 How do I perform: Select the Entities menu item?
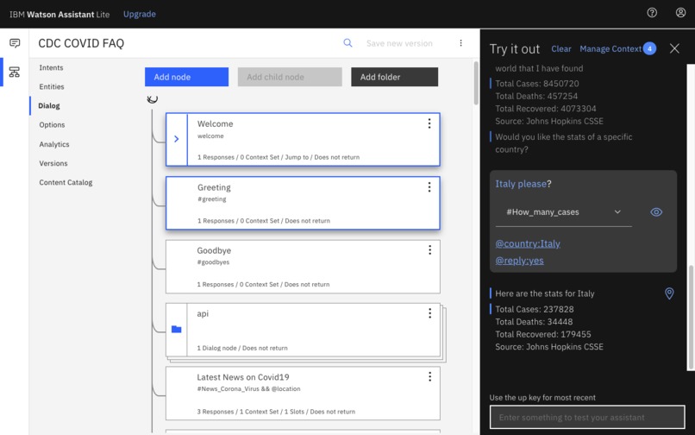point(52,86)
